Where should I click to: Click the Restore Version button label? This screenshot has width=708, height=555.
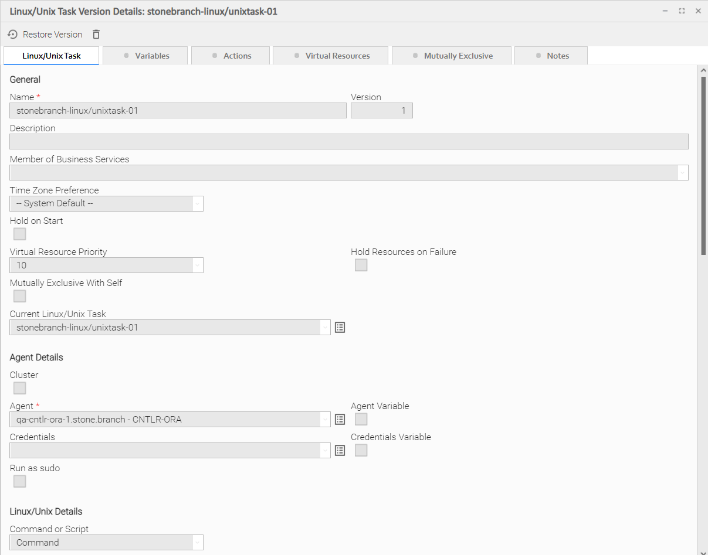[52, 35]
